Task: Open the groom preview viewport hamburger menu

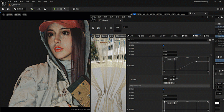Action: point(93,36)
